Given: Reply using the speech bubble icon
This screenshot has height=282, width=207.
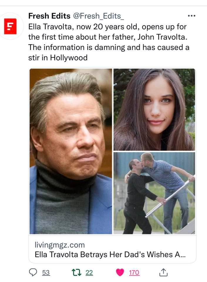Looking at the screenshot, I should [33, 272].
